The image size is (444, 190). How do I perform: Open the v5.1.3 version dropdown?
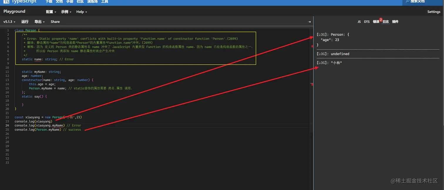[9, 22]
